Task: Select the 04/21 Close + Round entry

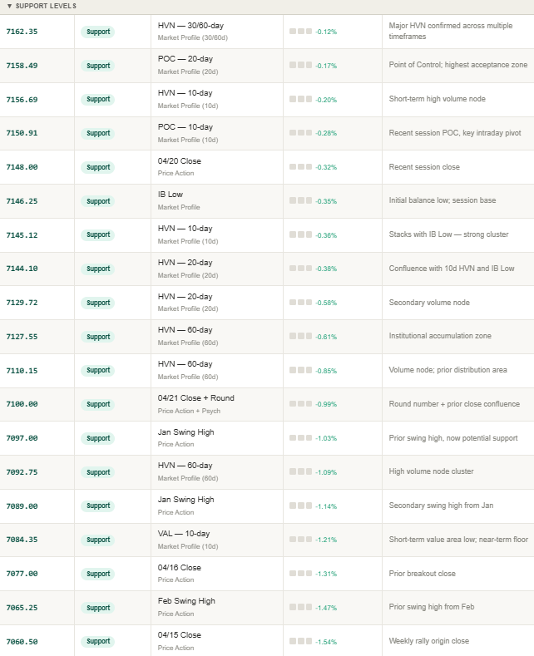Action: tap(195, 398)
